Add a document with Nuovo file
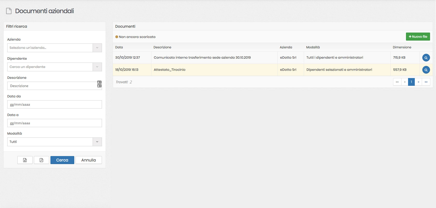 pos(418,37)
